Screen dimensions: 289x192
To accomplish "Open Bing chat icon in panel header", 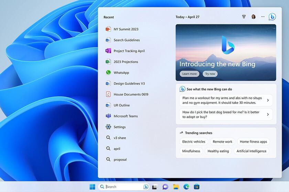I will coord(272,17).
